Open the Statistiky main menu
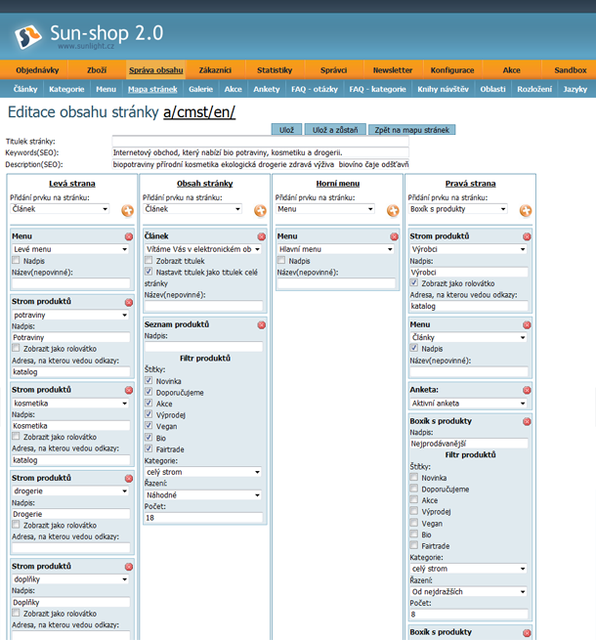596x640 pixels. (275, 70)
